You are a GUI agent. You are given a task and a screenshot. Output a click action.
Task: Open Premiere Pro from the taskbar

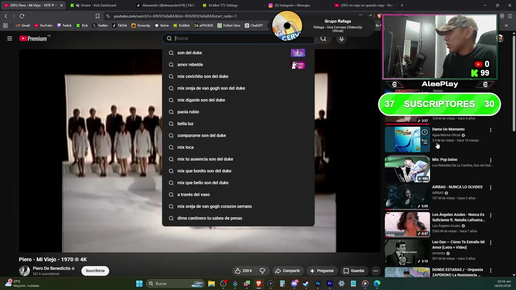[x=329, y=284]
